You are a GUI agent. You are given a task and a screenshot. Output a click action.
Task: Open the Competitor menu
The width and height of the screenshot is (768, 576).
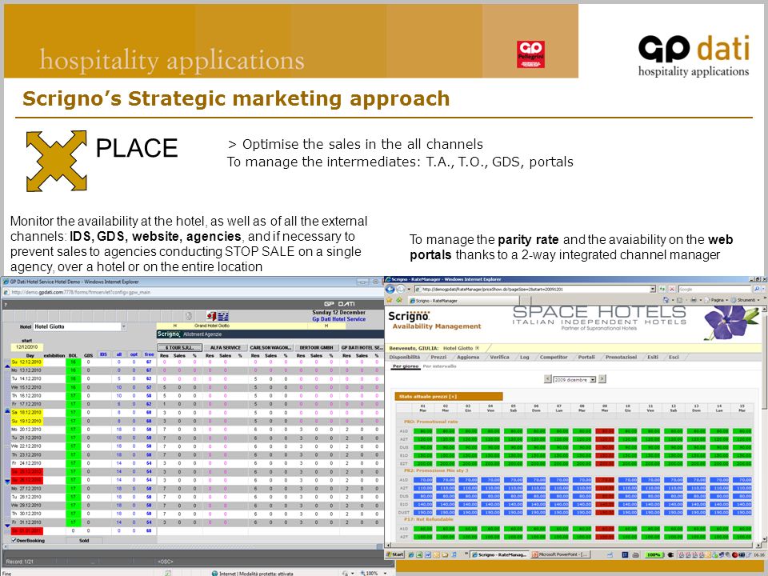554,357
